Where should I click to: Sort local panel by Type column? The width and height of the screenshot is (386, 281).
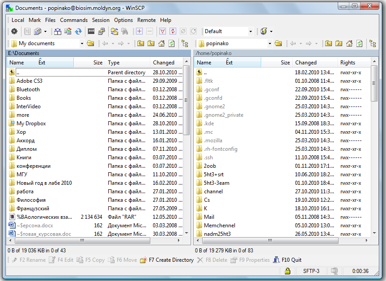(x=127, y=63)
